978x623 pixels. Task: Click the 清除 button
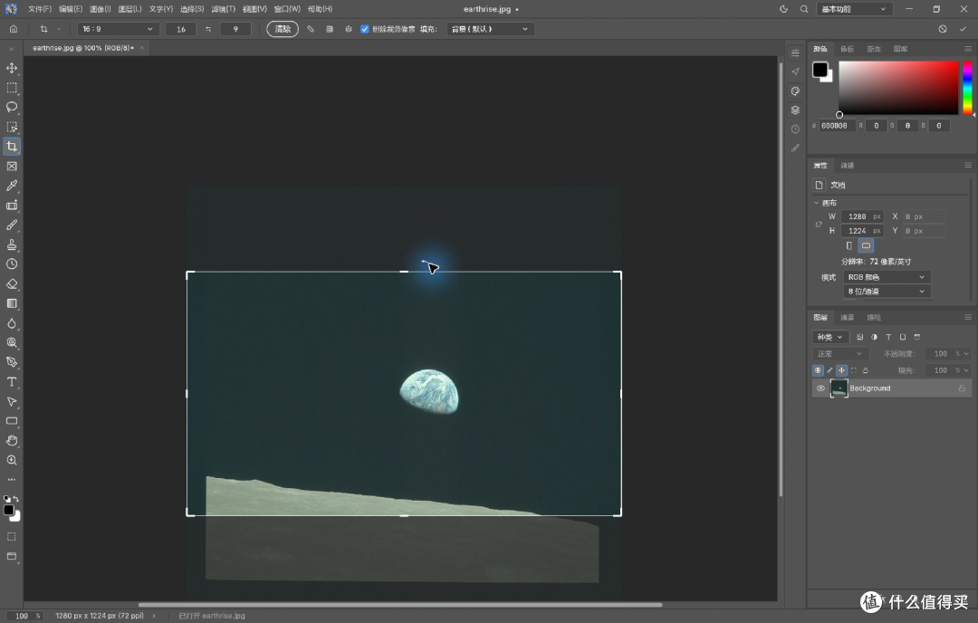[283, 29]
